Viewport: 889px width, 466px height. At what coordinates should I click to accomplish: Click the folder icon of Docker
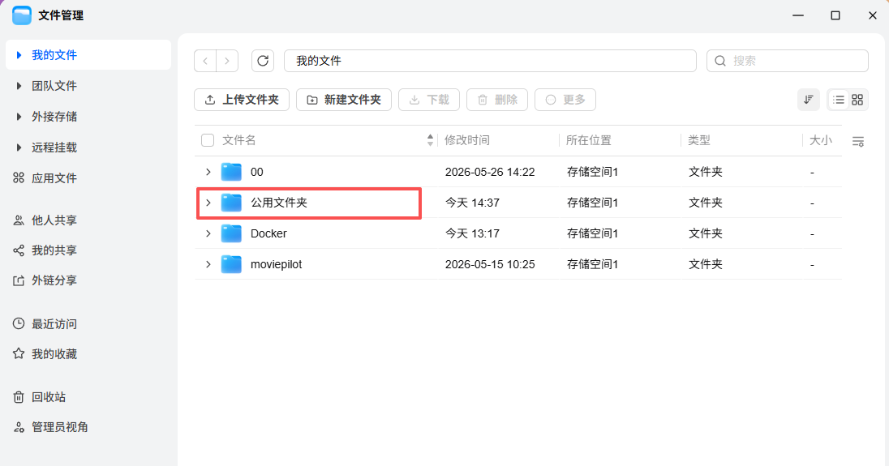pos(231,233)
